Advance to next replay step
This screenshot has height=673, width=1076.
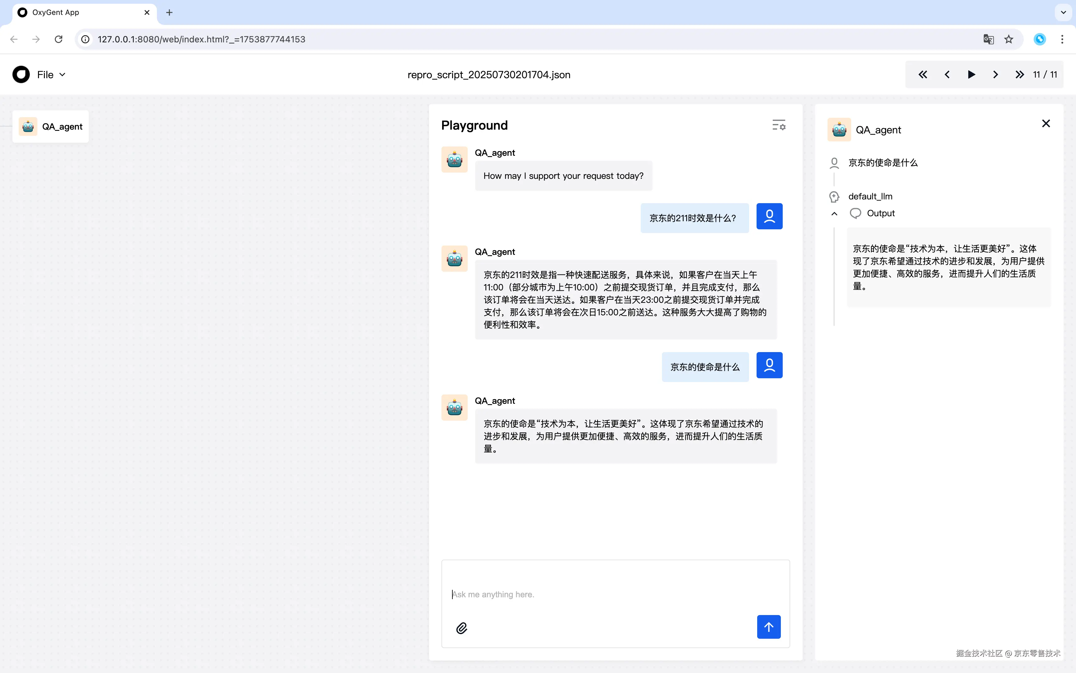coord(996,75)
